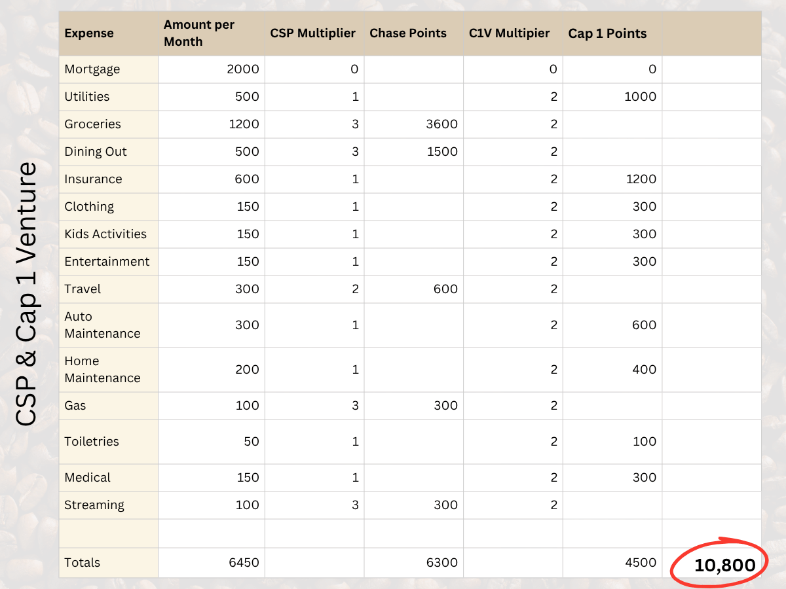Click the Groceries amount cell 1200

pos(244,124)
